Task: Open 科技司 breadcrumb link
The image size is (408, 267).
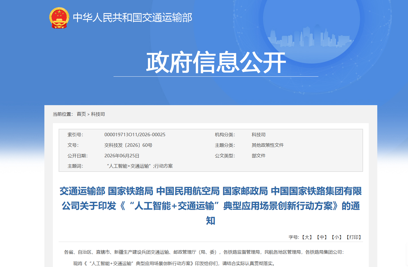Action: pyautogui.click(x=98, y=114)
